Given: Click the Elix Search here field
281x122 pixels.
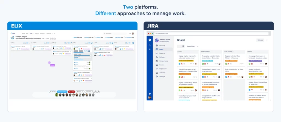Looking at the screenshot, I should 114,33.
